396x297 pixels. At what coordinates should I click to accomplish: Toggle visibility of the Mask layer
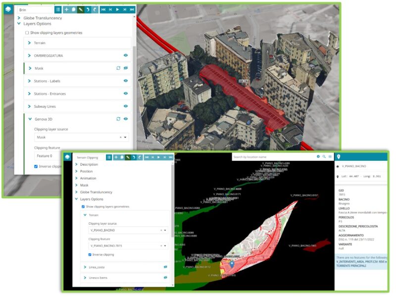pyautogui.click(x=126, y=68)
